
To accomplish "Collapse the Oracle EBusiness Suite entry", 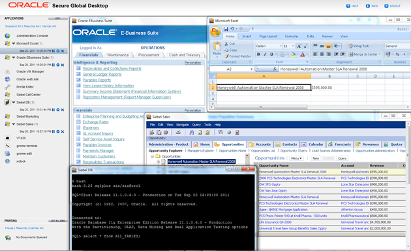I will pos(13,58).
